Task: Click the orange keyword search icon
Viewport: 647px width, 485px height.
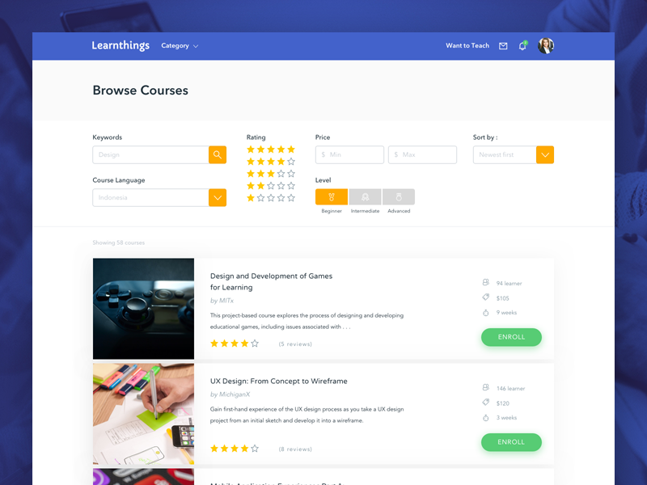Action: [218, 154]
